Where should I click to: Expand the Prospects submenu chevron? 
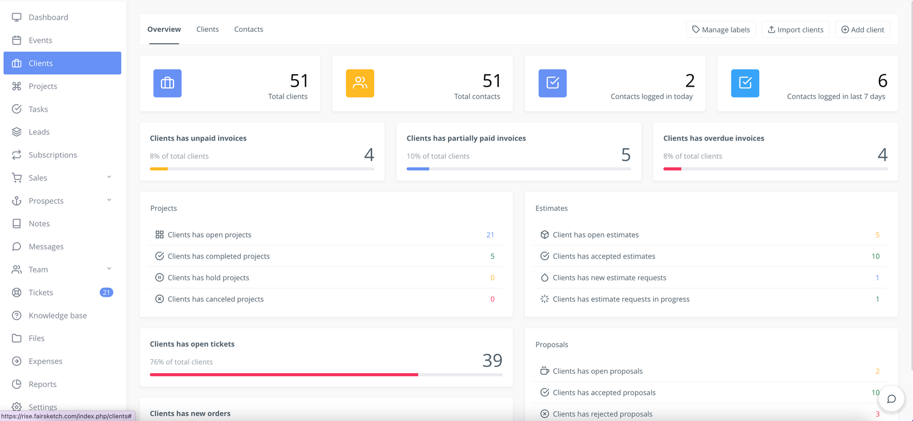tap(109, 200)
